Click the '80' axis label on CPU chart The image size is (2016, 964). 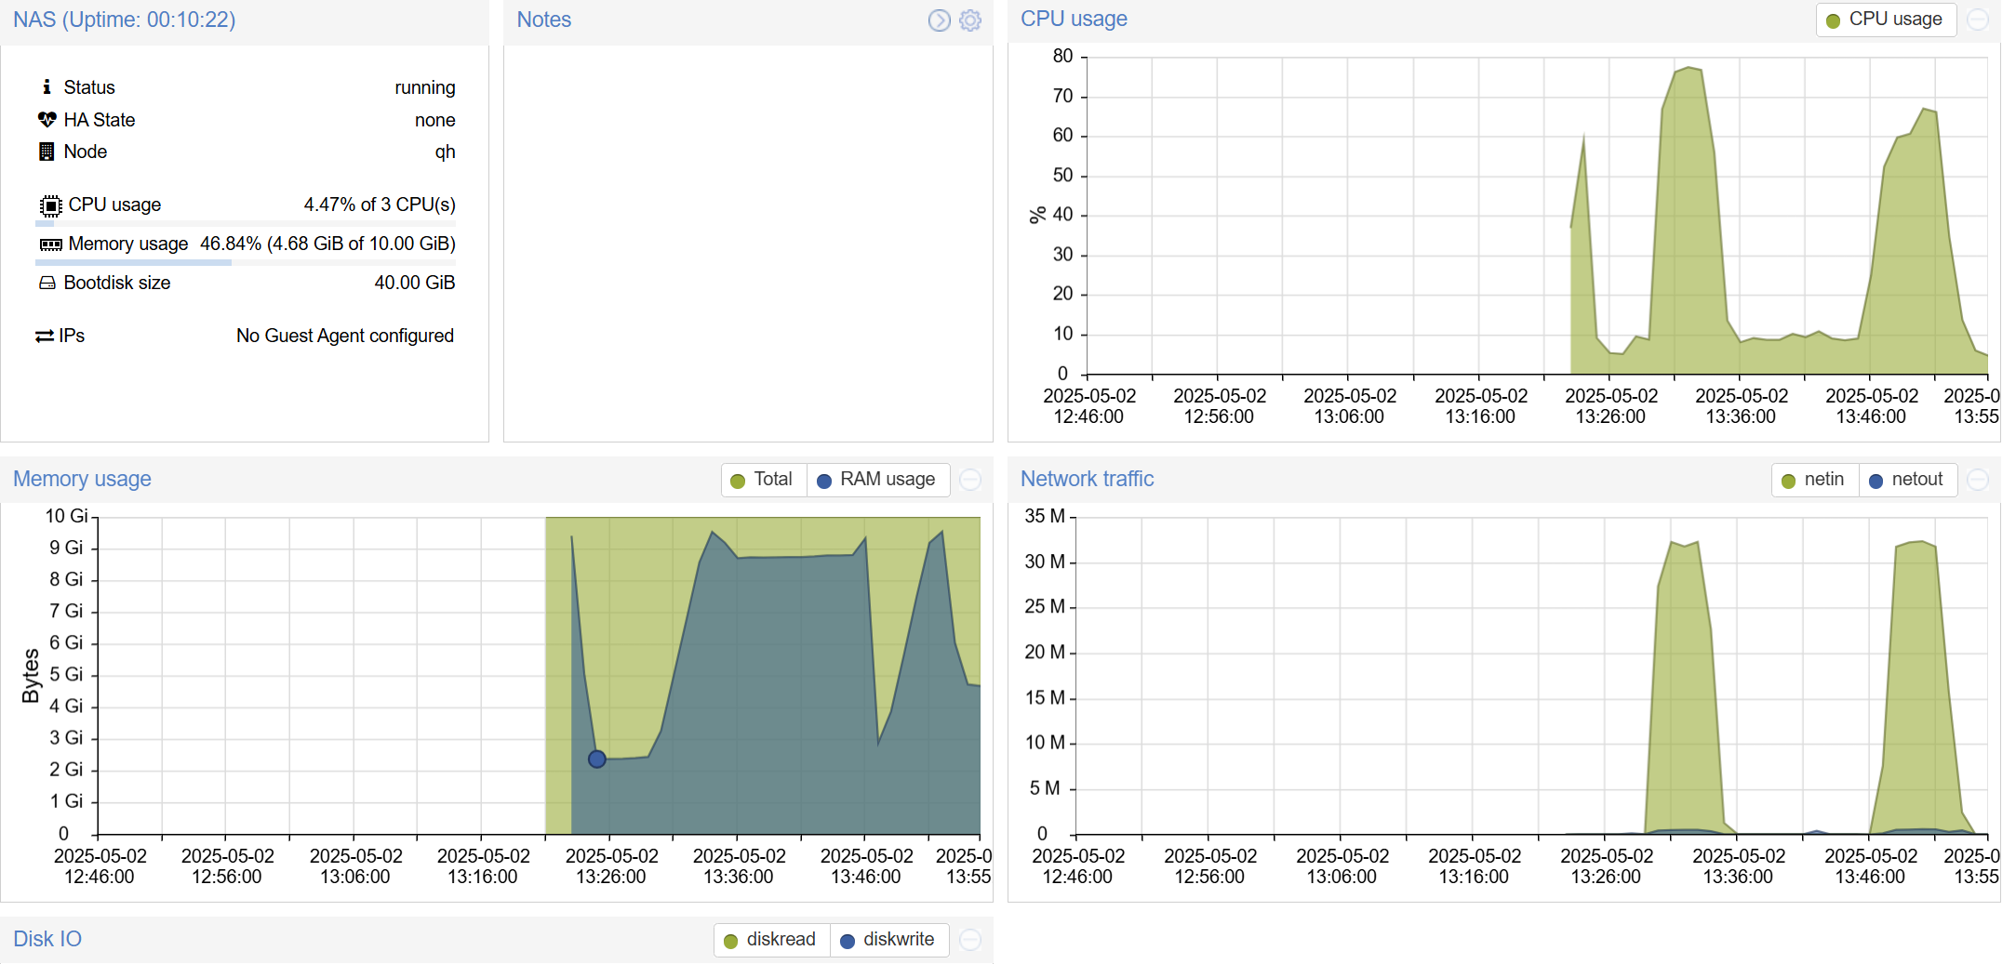coord(1063,57)
